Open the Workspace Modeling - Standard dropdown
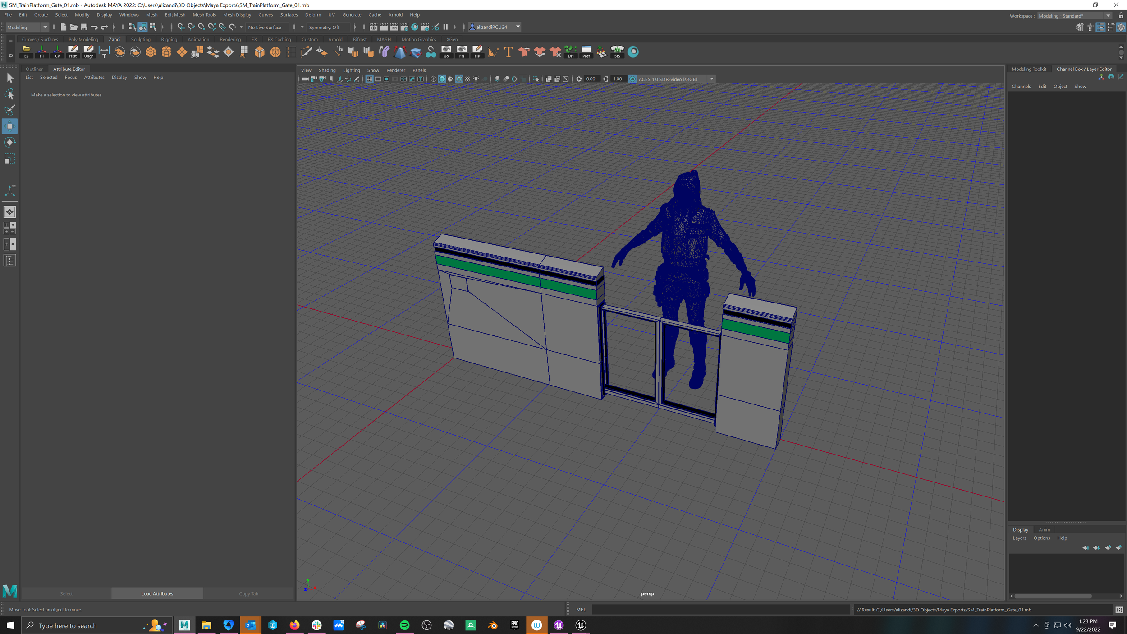This screenshot has width=1127, height=634. point(1075,16)
